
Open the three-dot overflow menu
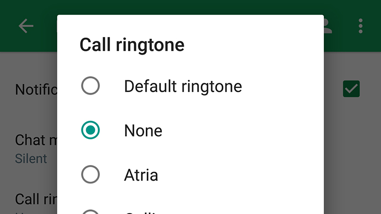pyautogui.click(x=361, y=26)
